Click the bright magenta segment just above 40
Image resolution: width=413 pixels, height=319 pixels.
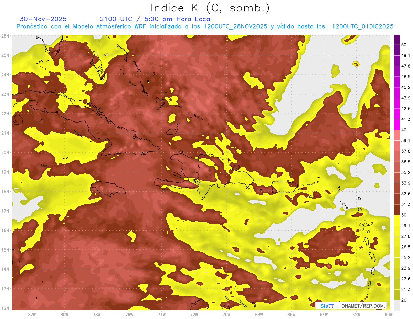[x=397, y=124]
